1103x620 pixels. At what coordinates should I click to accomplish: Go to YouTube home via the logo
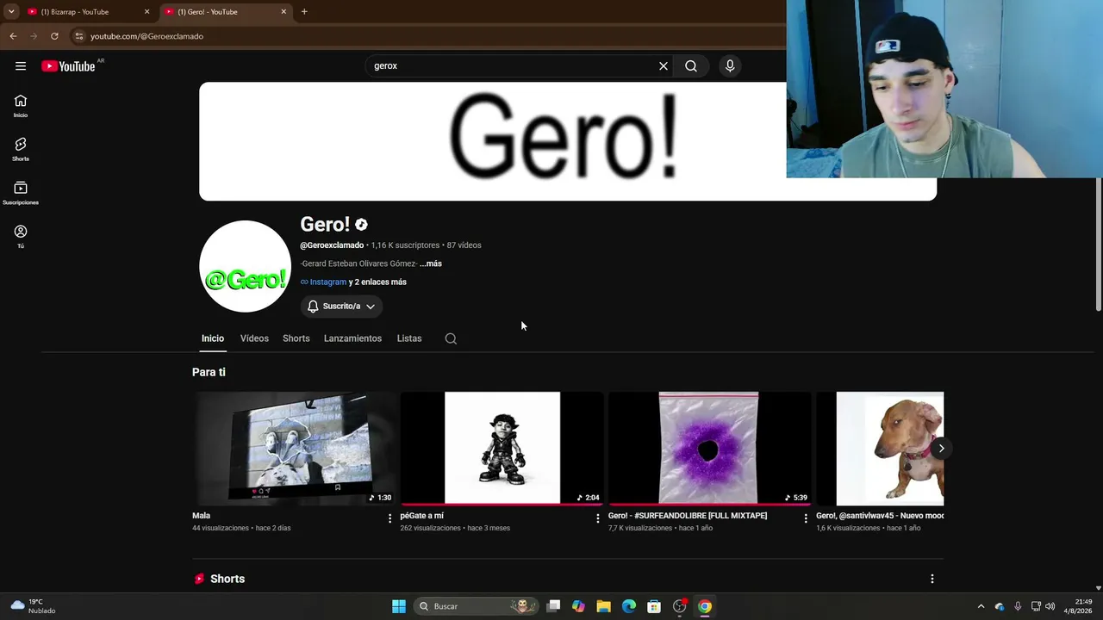point(68,66)
